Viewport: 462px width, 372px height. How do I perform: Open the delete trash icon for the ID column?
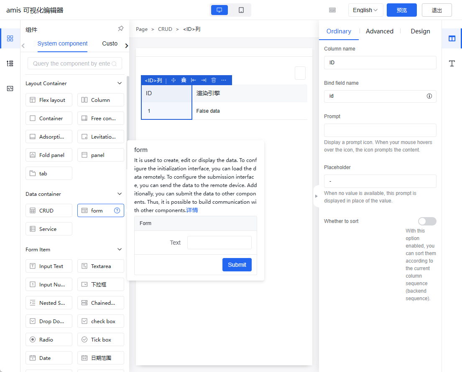214,80
